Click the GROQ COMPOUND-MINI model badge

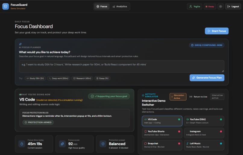[207, 45]
